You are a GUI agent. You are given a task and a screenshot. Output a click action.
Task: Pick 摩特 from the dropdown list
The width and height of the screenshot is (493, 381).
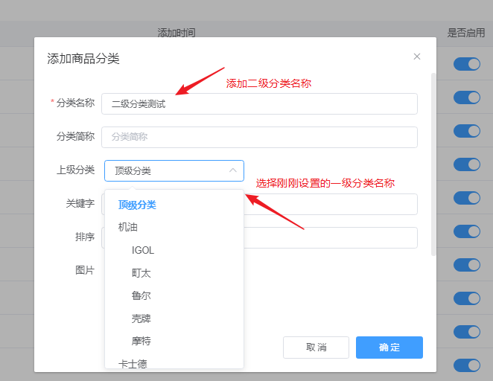click(x=141, y=341)
